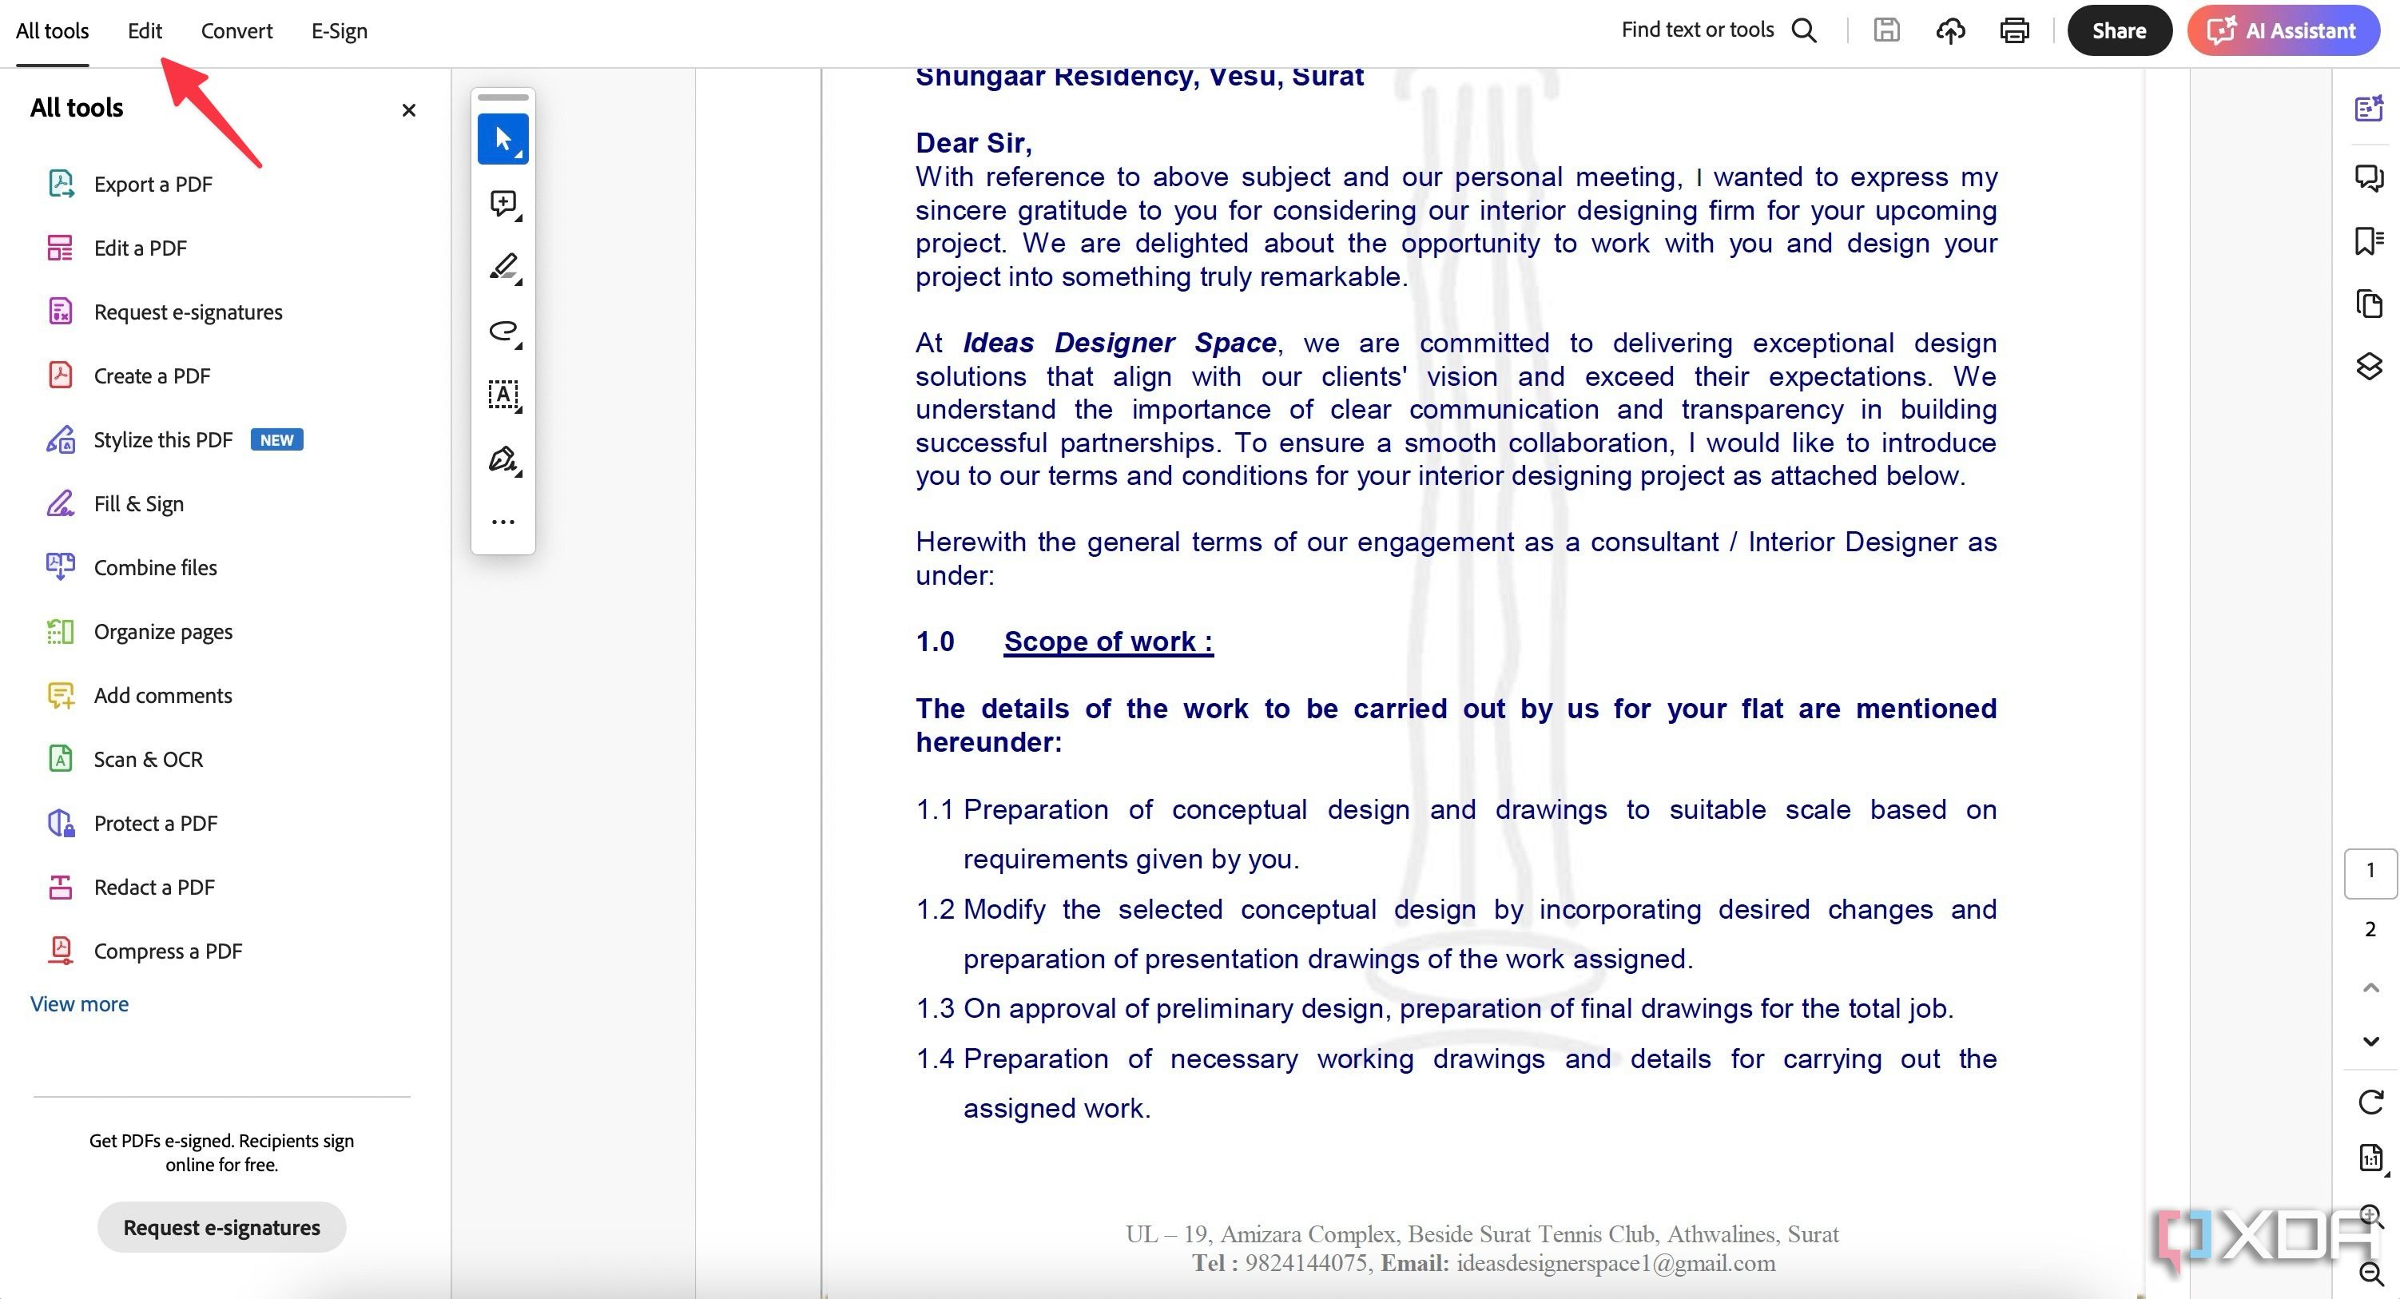
Task: Click the Add comments tool icon
Action: tap(59, 694)
